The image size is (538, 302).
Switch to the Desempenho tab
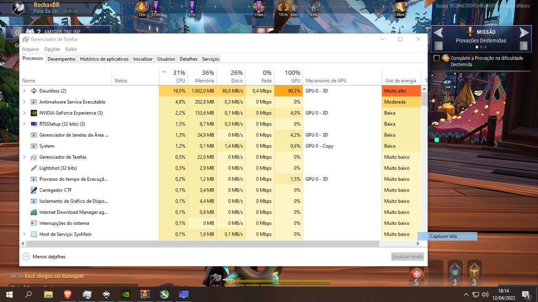coord(61,59)
